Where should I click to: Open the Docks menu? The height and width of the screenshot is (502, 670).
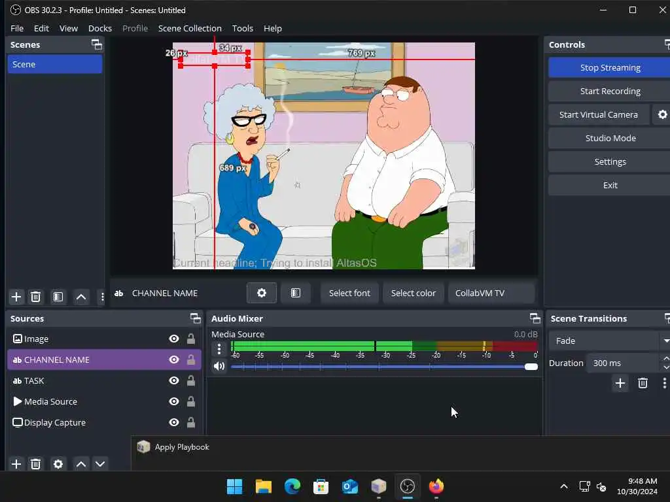click(x=100, y=28)
